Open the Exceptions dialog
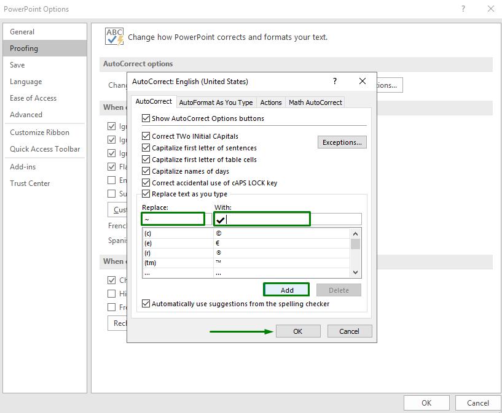 [x=342, y=142]
